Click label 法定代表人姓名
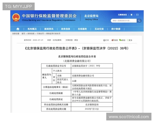This screenshot has width=154, height=123. (63, 81)
